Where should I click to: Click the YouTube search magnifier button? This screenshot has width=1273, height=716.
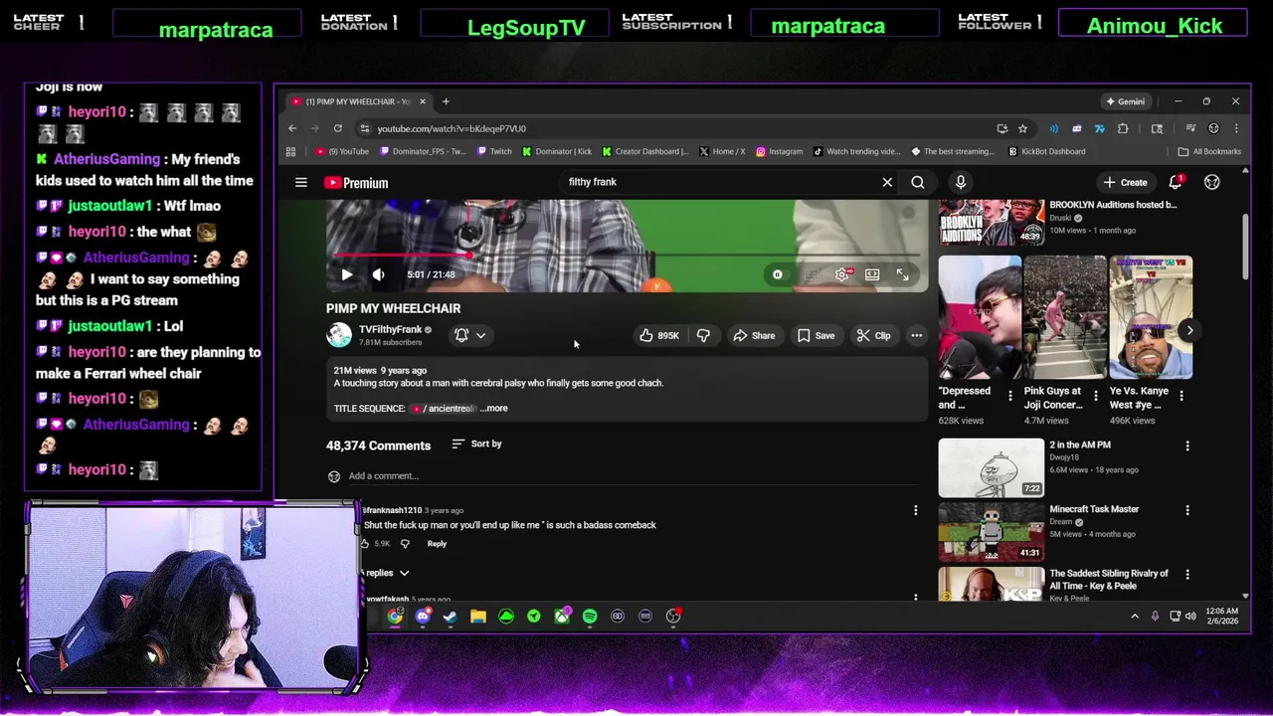(918, 182)
